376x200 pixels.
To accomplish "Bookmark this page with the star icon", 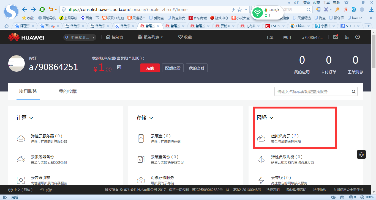I will click(x=239, y=10).
